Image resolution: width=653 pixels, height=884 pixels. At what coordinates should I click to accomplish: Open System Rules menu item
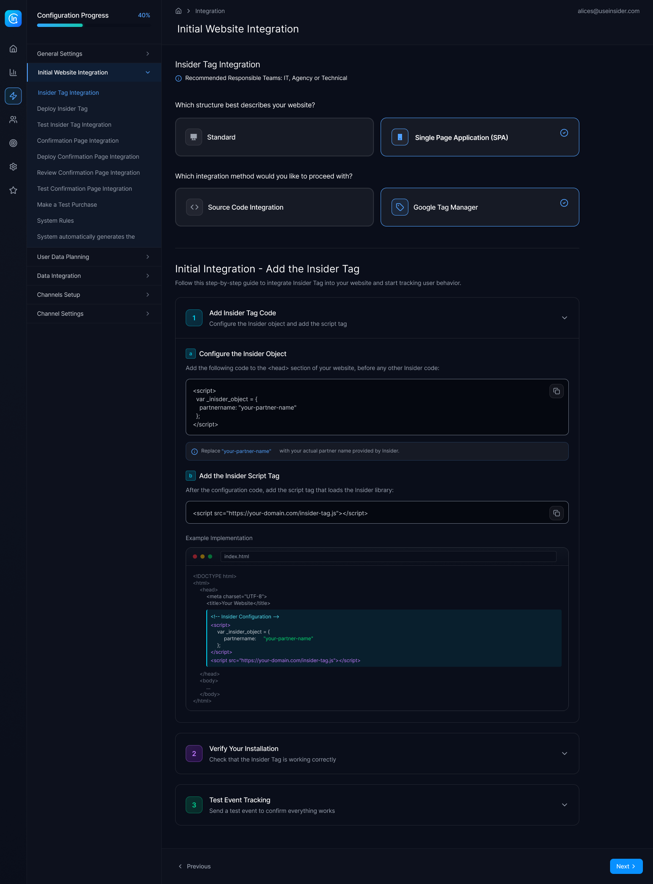pyautogui.click(x=56, y=221)
